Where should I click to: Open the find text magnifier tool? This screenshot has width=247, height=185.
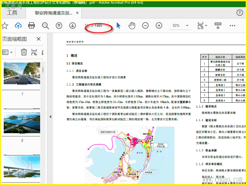[45, 26]
